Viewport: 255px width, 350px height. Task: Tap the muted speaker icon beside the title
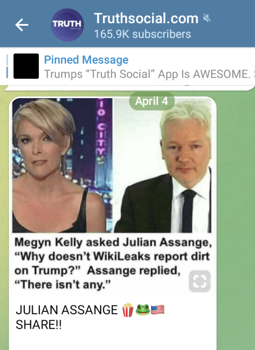click(x=207, y=18)
